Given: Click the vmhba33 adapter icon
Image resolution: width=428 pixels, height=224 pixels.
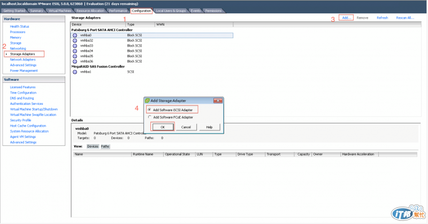Looking at the screenshot, I should [x=75, y=45].
